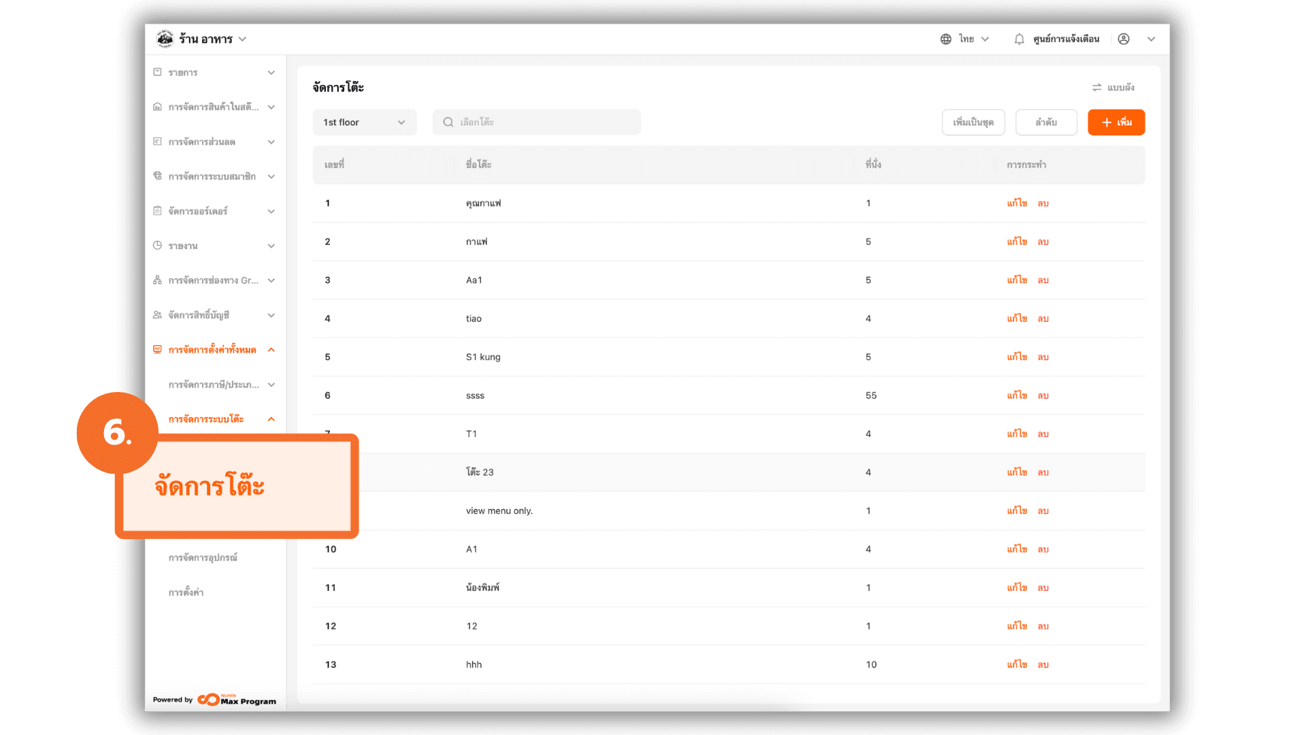
Task: Open the 1st floor dropdown
Action: (364, 122)
